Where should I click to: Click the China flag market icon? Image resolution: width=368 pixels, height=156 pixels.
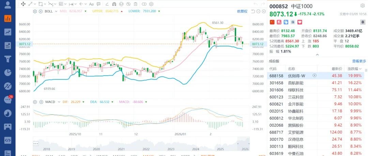[272, 22]
